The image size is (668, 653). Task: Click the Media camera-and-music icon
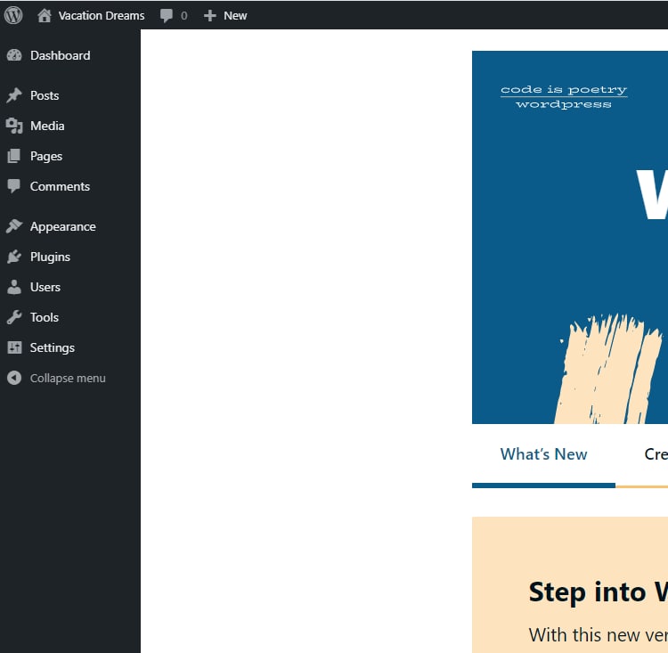(14, 126)
